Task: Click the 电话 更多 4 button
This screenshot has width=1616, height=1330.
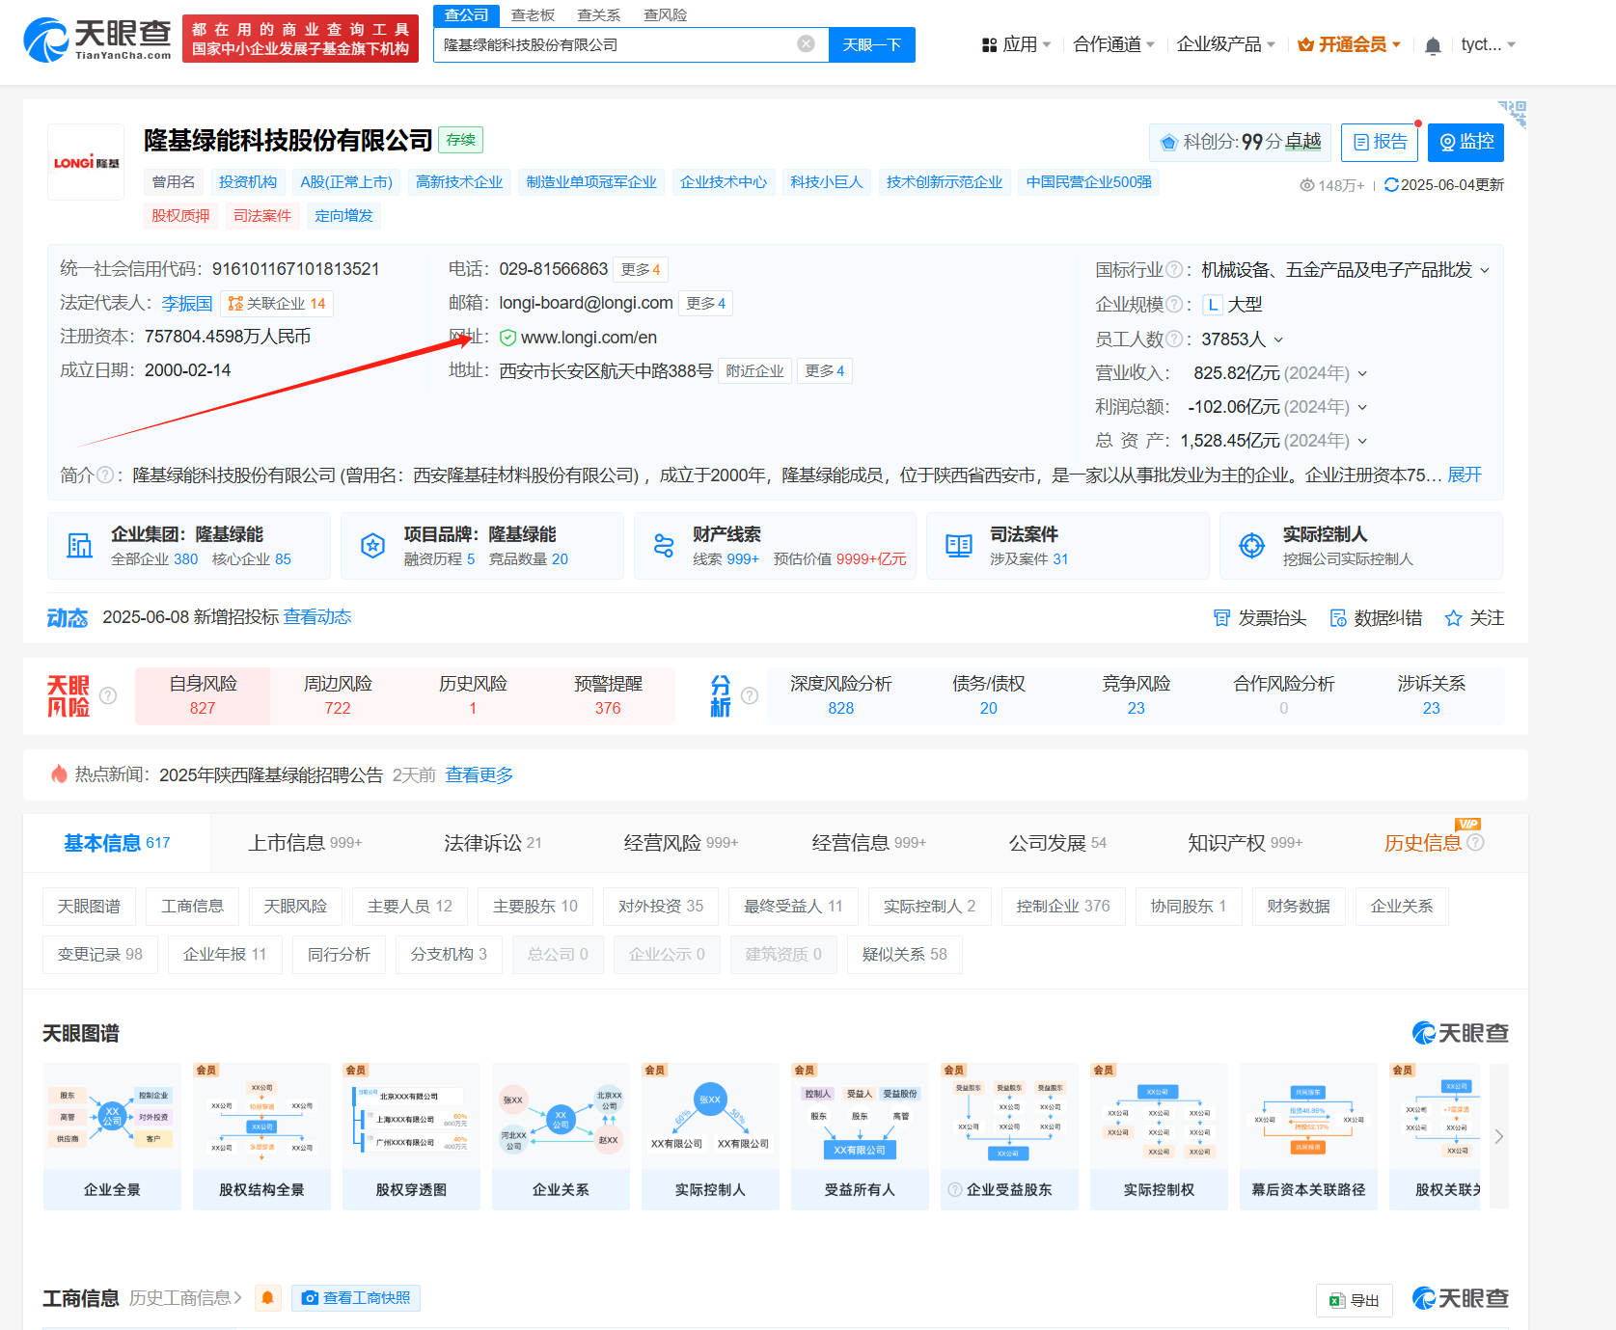Action: pos(641,270)
